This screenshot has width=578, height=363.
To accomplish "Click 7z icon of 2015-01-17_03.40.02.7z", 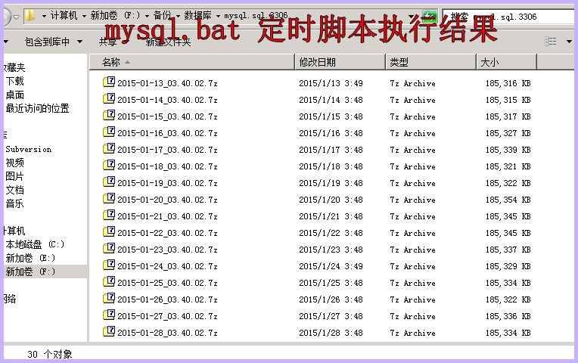I will (109, 148).
